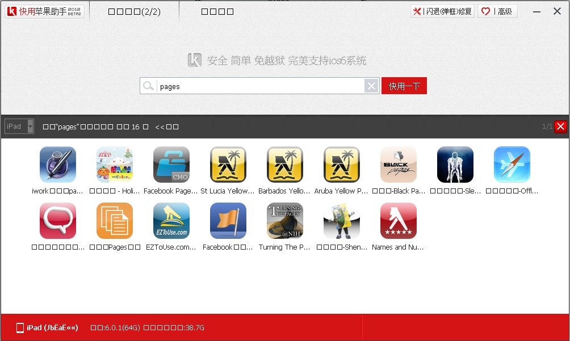Select the Facebook orange flag app icon
Screen dimensions: 570x341
pyautogui.click(x=228, y=221)
